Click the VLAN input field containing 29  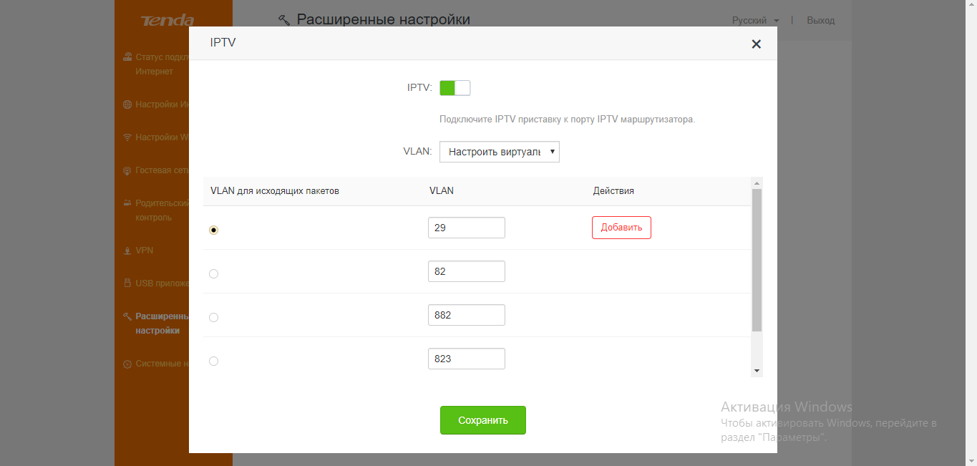[x=466, y=228]
